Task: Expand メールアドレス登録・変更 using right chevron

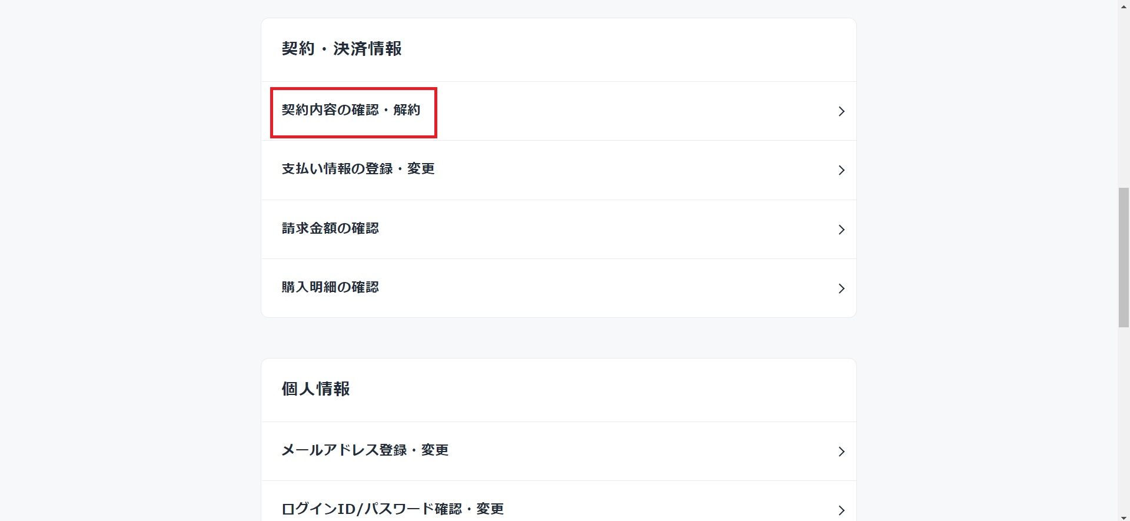Action: point(841,452)
